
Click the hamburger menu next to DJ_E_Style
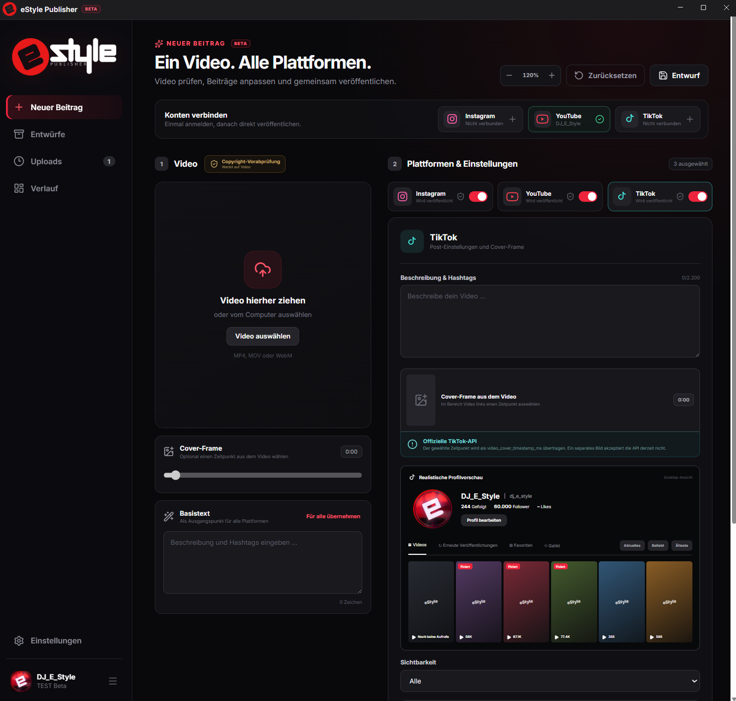coord(113,681)
